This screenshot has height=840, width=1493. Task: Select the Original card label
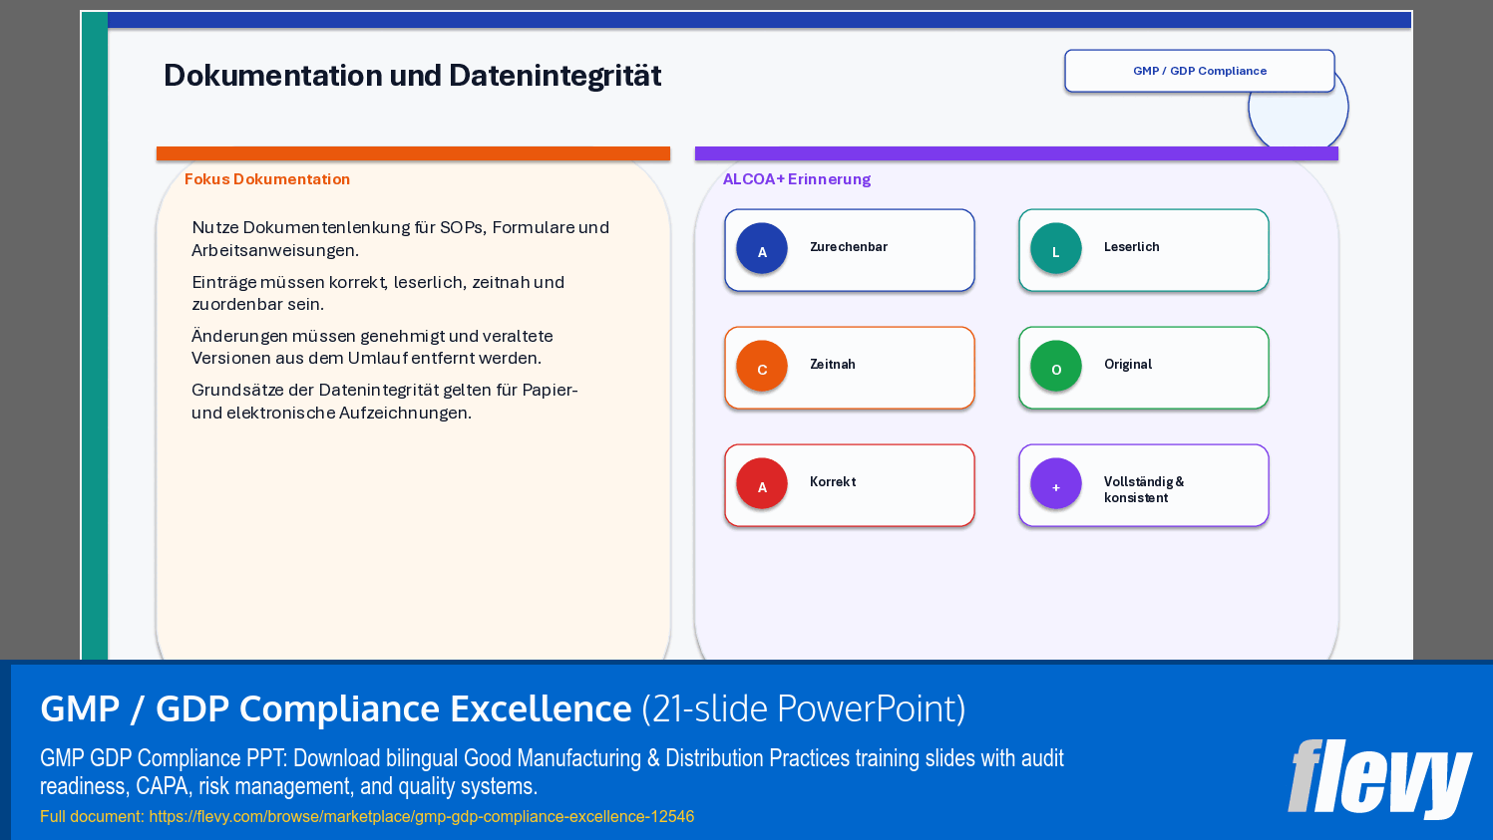pos(1128,365)
